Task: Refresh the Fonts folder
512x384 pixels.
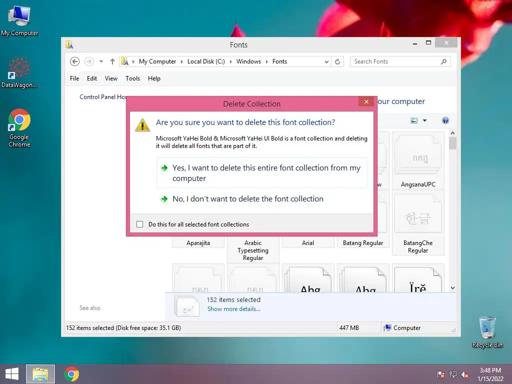Action: pos(337,61)
